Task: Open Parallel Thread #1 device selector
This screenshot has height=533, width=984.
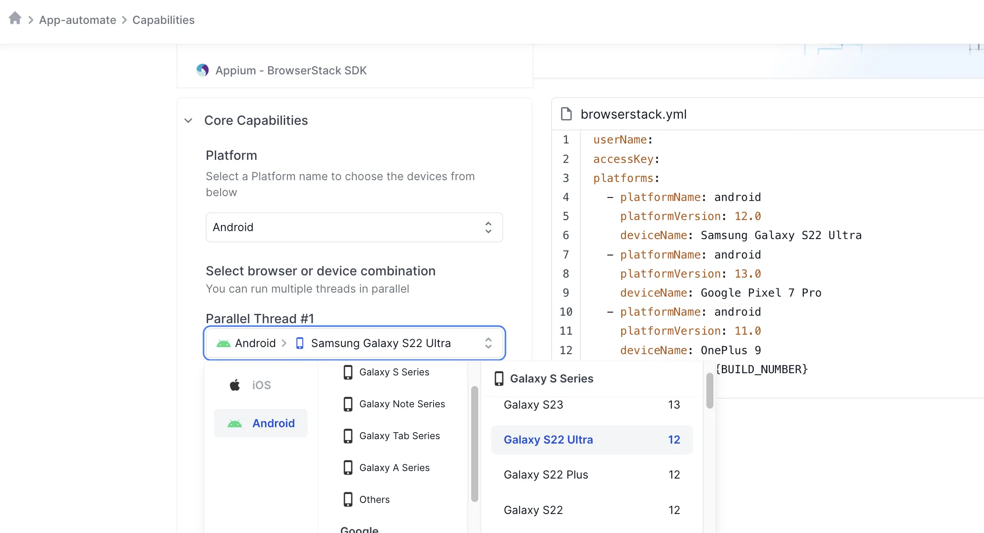Action: pos(354,343)
